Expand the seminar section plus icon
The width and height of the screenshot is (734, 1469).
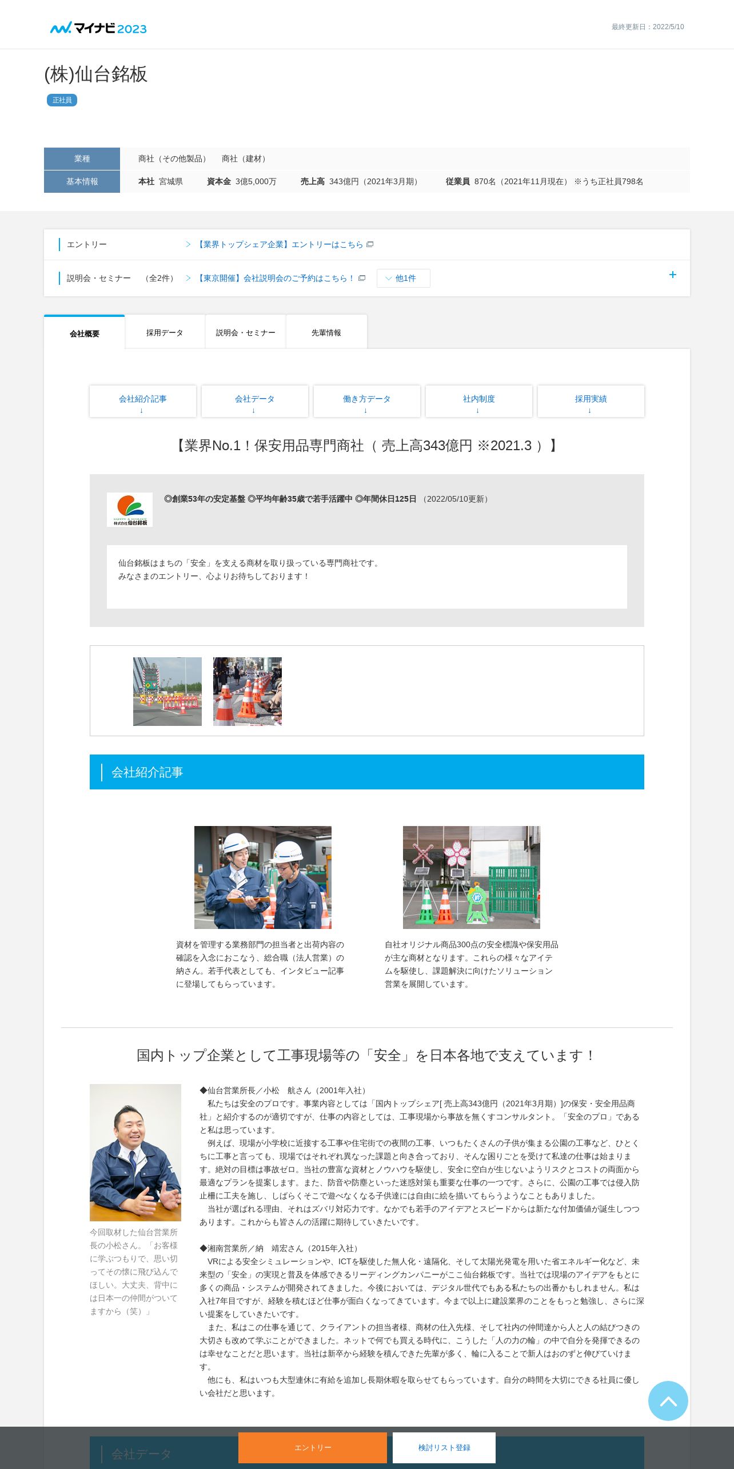point(672,275)
